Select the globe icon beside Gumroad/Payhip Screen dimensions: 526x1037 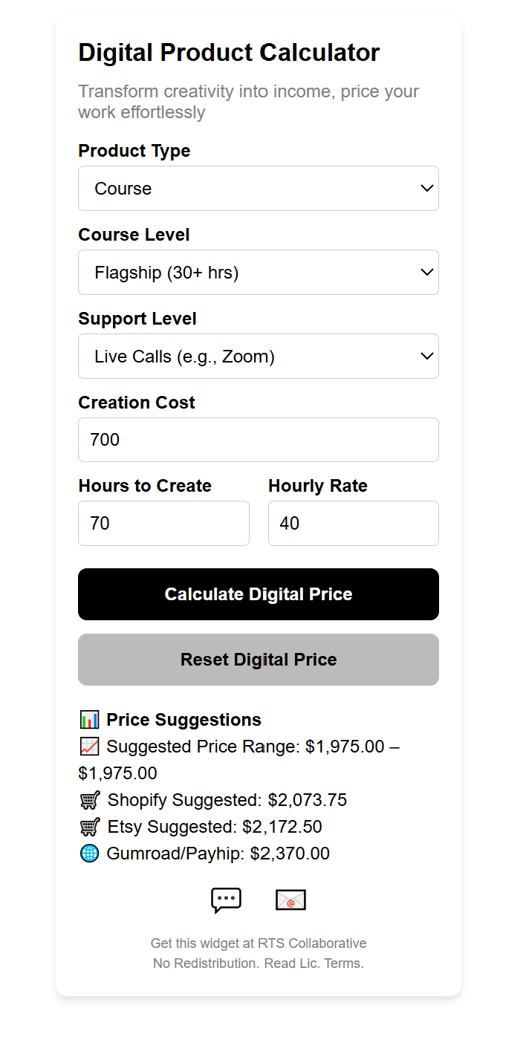coord(89,854)
